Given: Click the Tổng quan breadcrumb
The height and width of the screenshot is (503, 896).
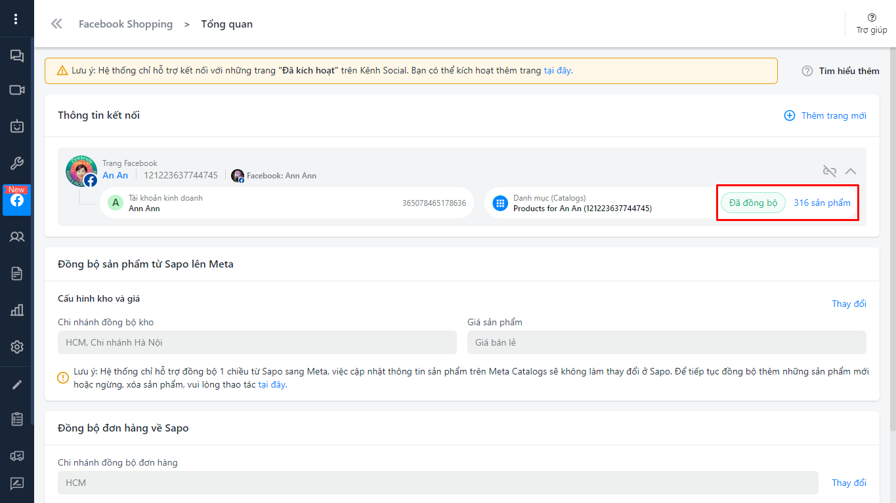Looking at the screenshot, I should (x=226, y=24).
